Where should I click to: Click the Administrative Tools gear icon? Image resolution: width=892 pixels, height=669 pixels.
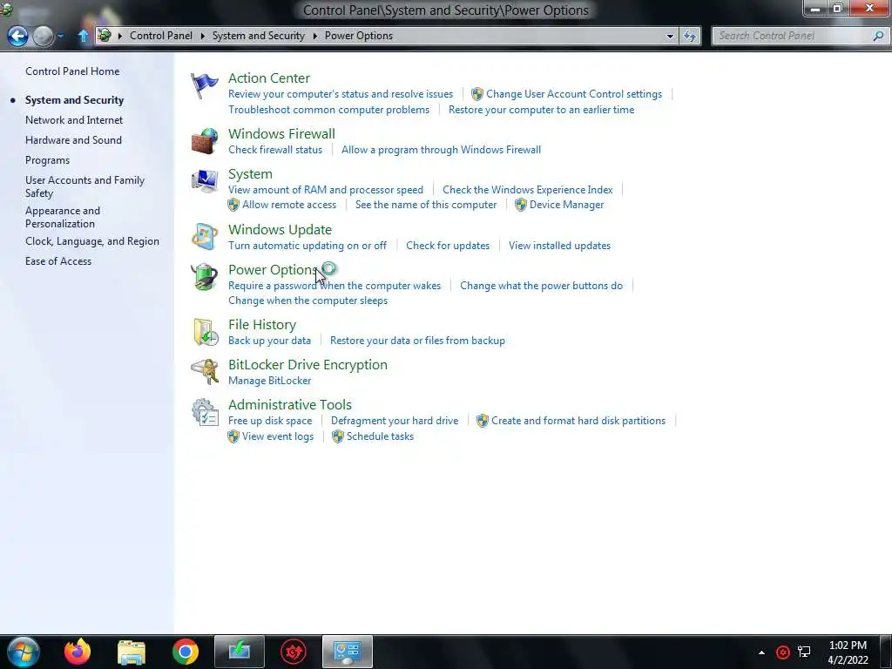coord(205,412)
